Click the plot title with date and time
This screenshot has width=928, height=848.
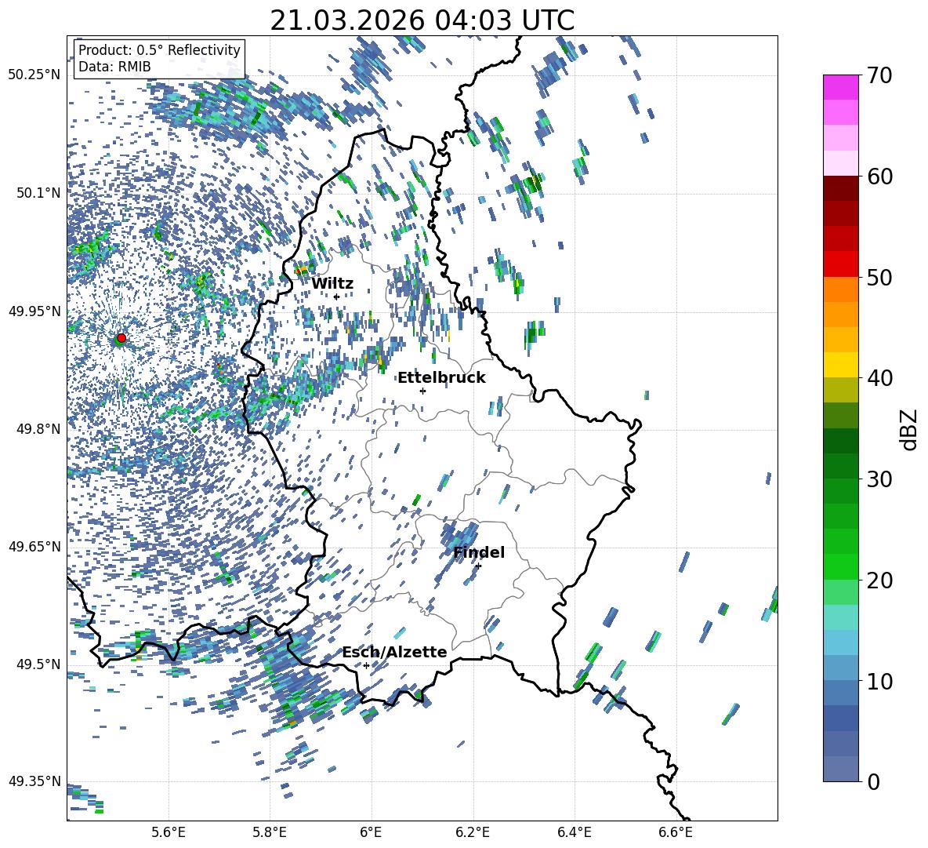coord(422,20)
